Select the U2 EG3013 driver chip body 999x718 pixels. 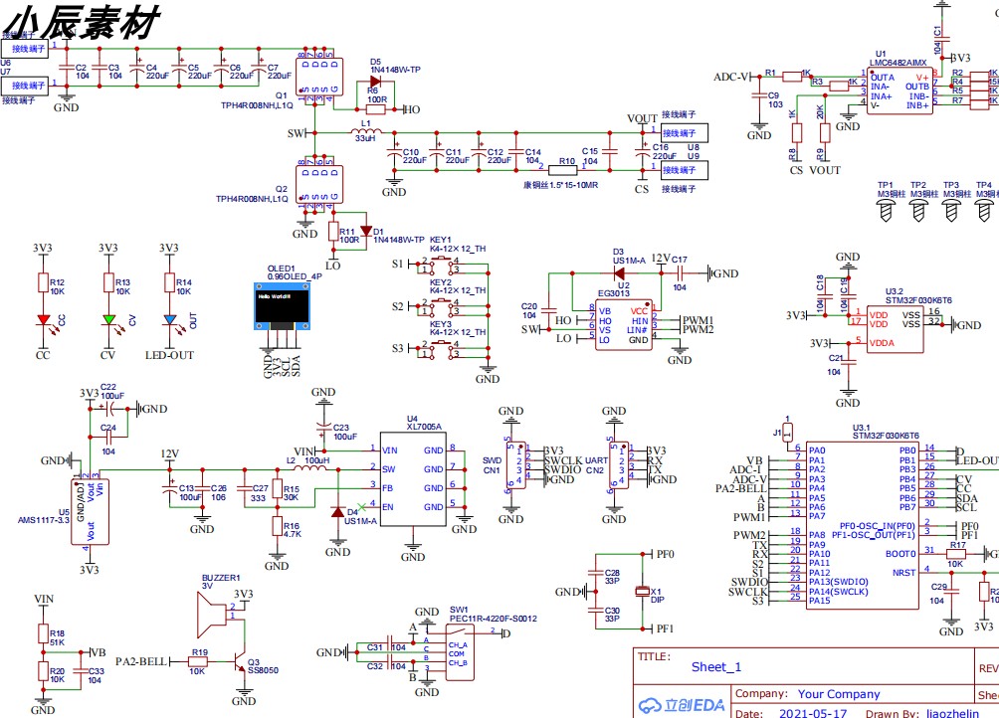[624, 325]
